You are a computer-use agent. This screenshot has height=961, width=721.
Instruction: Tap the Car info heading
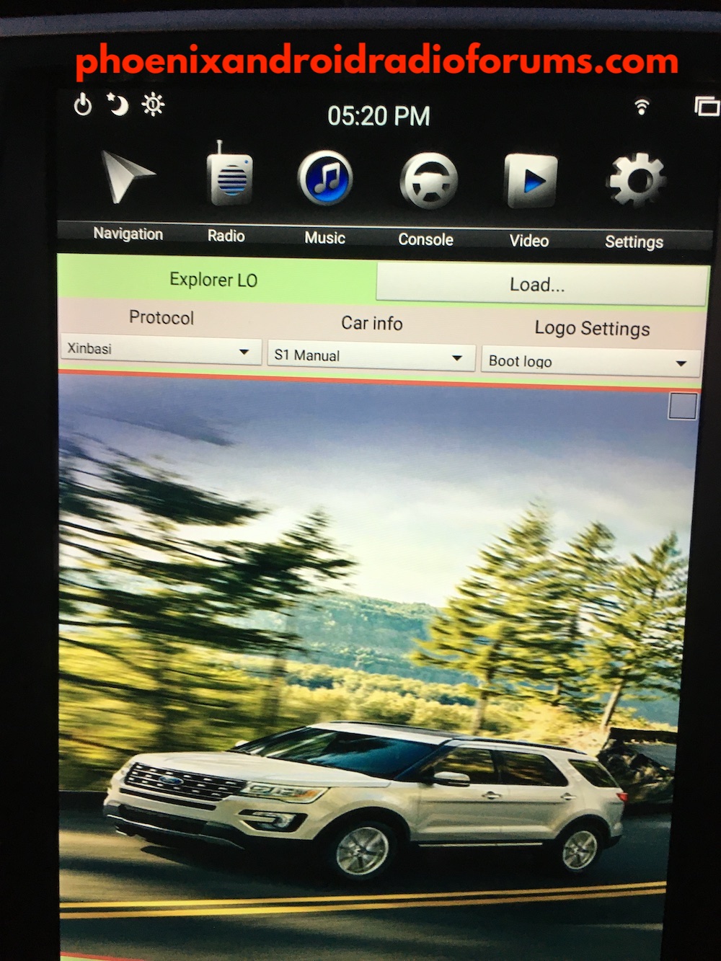371,324
